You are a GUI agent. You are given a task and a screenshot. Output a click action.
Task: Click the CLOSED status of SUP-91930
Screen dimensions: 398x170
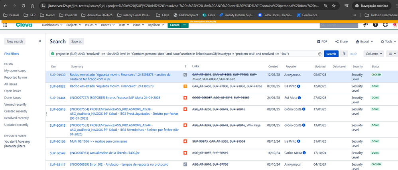[x=376, y=75]
